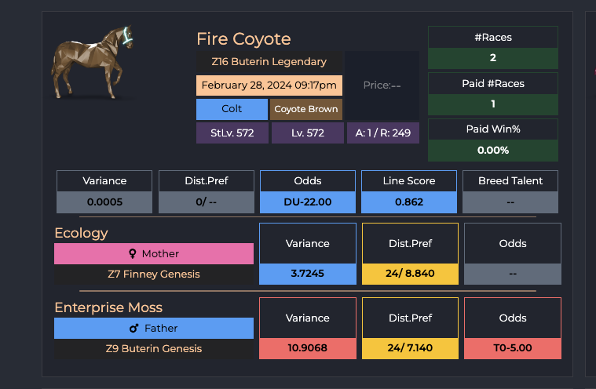Click Ecology's Variance value 3.7245
The height and width of the screenshot is (389, 596).
[x=308, y=274]
